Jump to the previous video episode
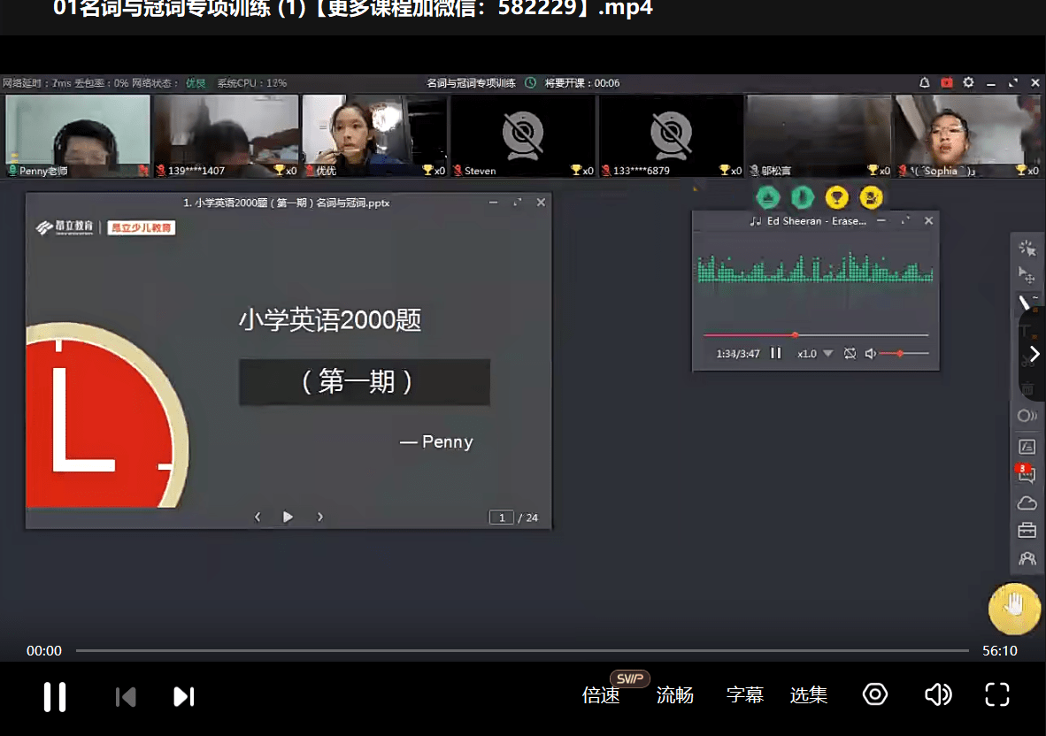The height and width of the screenshot is (736, 1046). (126, 697)
